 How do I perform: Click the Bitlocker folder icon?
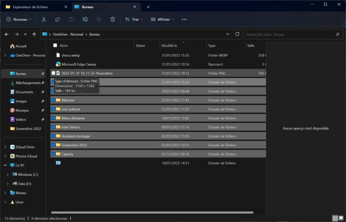pyautogui.click(x=58, y=100)
